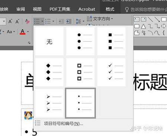Screen dimensions: 167x136
Task: Expand the line spacing dropdown arrow
Action: coord(83,21)
